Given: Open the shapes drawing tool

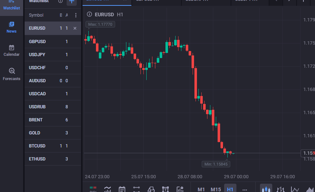Looking at the screenshot, I should click(151, 189).
